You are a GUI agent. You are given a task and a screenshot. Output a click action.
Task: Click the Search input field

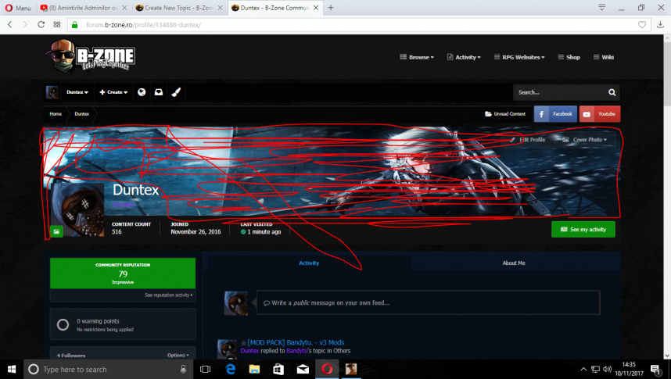tap(560, 92)
